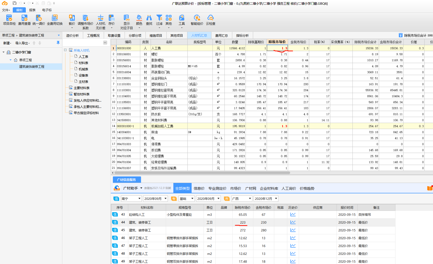Open the 2020年09月 dropdown beside 南宁
Image resolution: width=433 pixels, height=264 pixels.
pos(156,199)
